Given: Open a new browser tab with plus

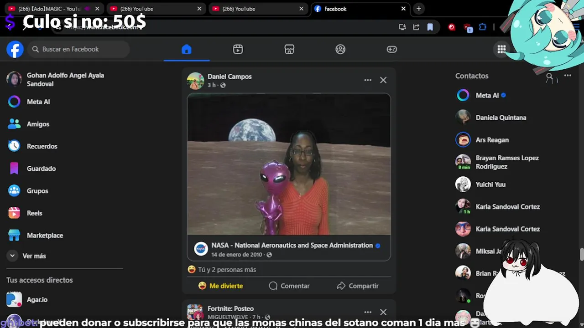Looking at the screenshot, I should [x=419, y=9].
